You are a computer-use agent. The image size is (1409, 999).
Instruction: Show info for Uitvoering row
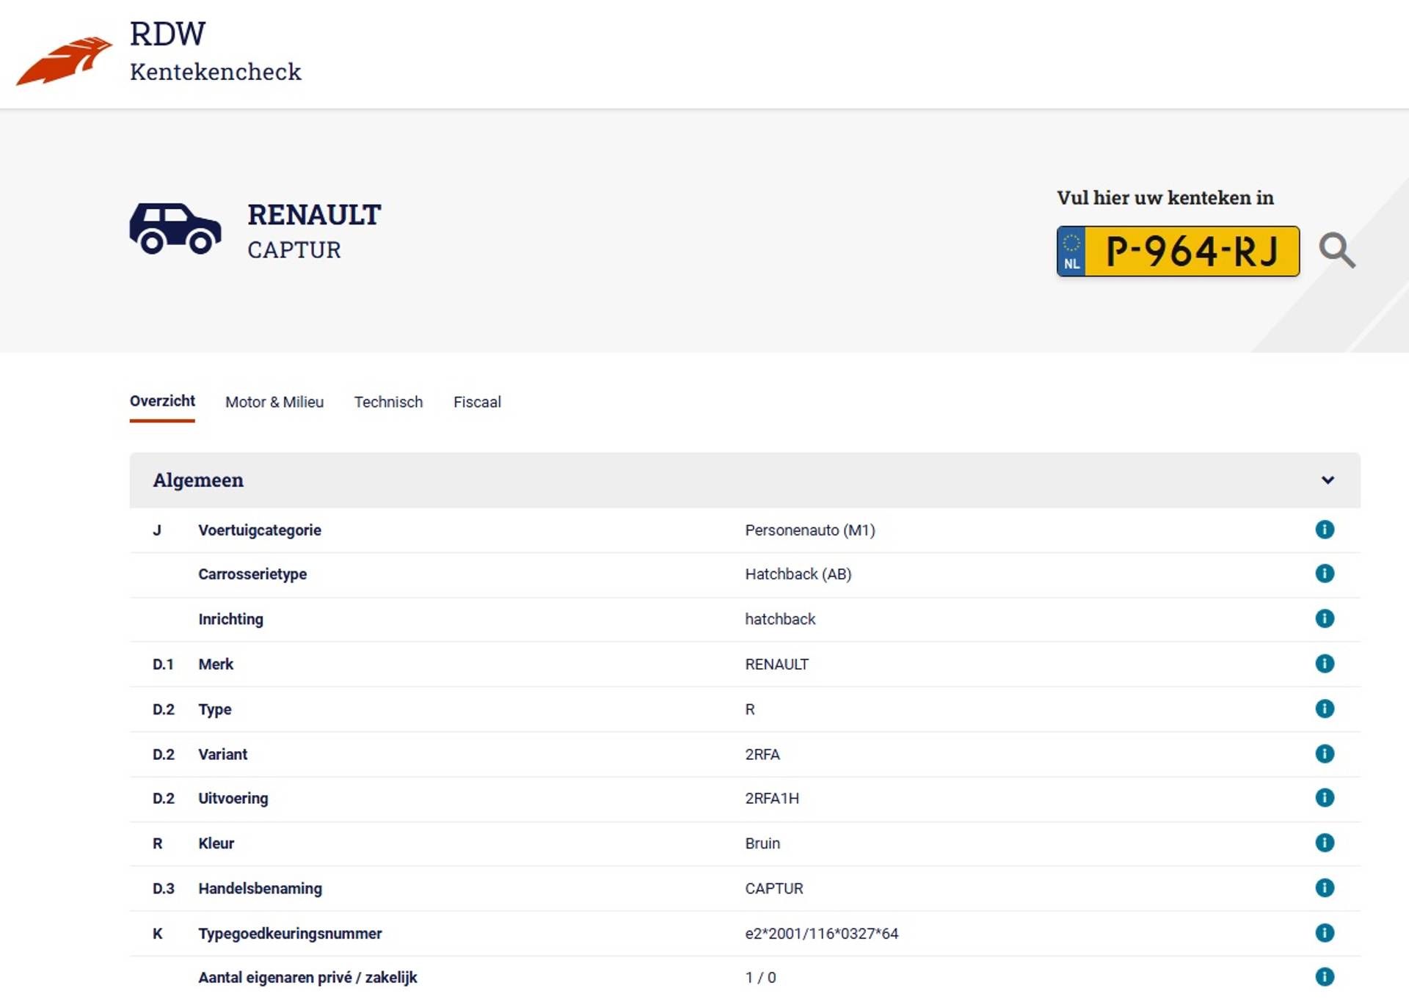tap(1324, 798)
